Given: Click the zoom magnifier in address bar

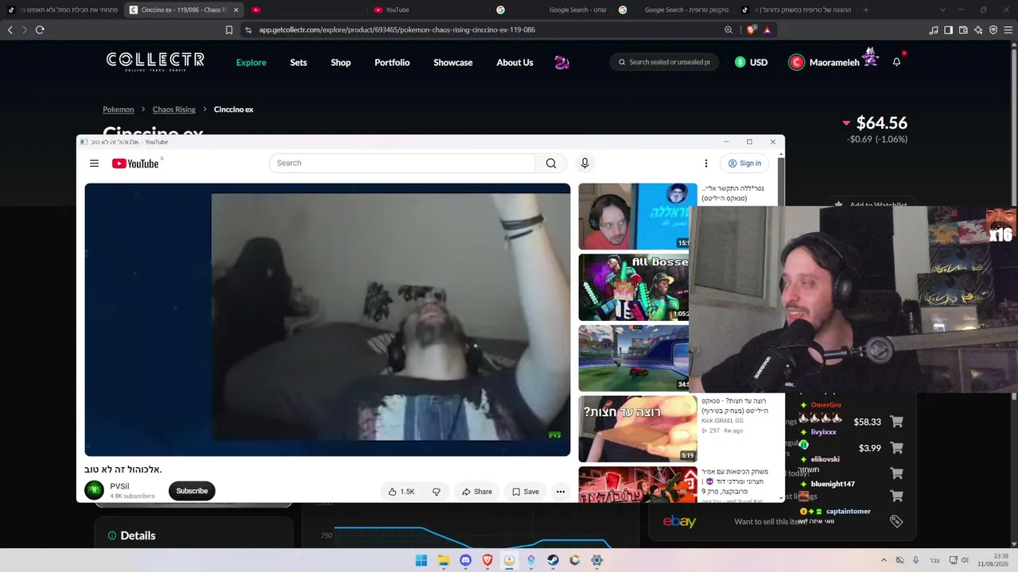Looking at the screenshot, I should pos(729,30).
